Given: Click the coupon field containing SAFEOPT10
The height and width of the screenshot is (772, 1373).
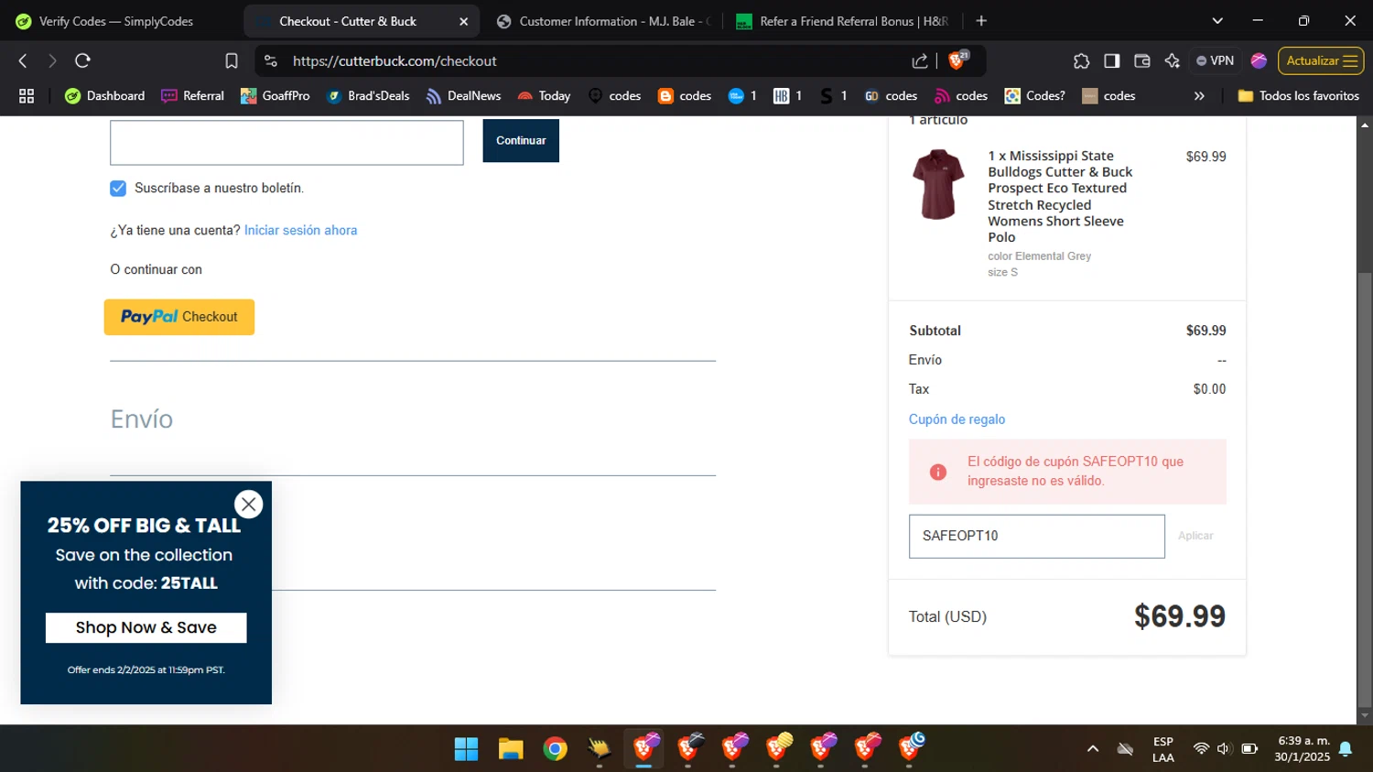Looking at the screenshot, I should click(x=1036, y=536).
